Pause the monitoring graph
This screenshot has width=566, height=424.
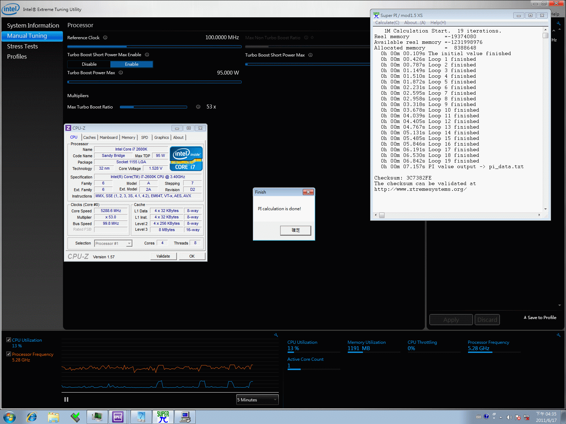[x=66, y=400]
